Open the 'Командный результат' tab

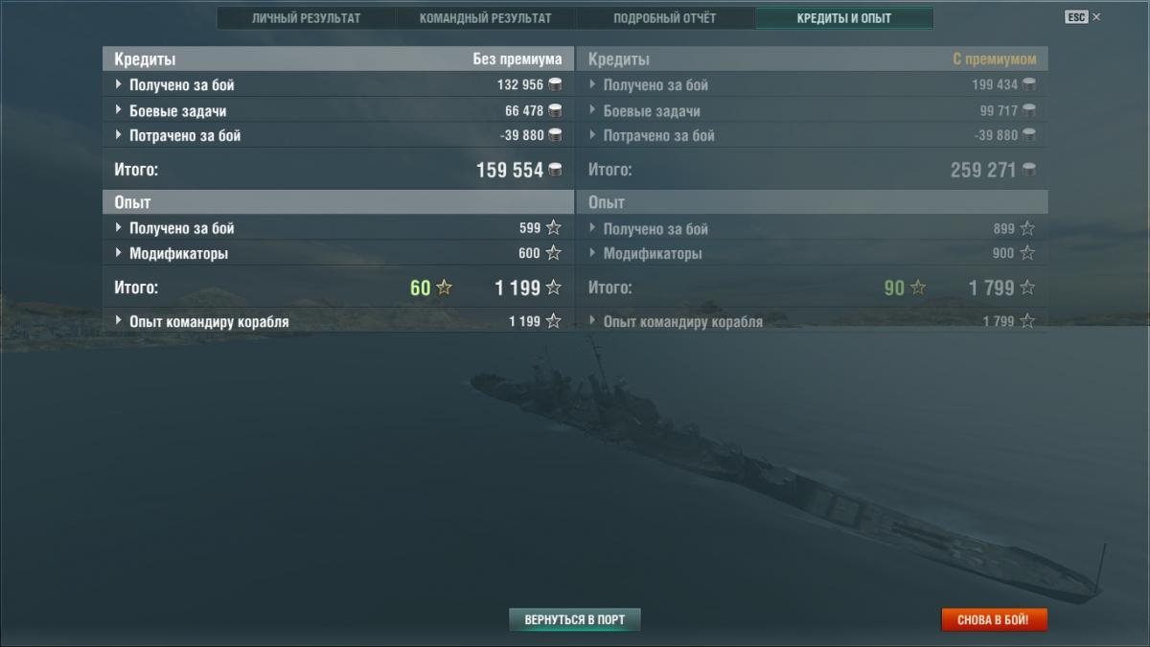[x=485, y=18]
